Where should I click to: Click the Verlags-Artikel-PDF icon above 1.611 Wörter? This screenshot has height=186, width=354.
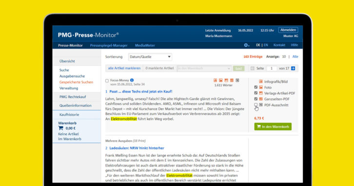(x=226, y=80)
